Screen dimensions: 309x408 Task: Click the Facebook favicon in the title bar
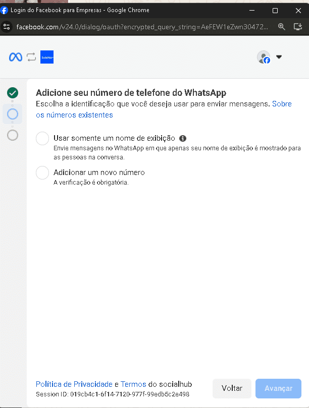[x=4, y=10]
